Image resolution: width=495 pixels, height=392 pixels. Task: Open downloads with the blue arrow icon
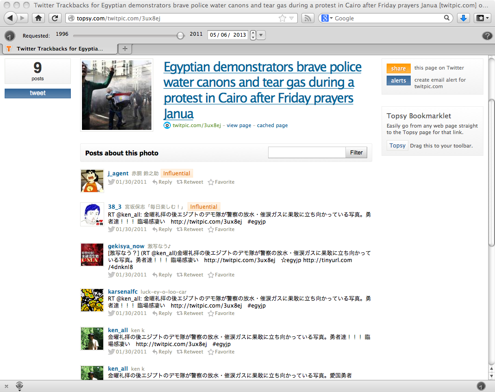tap(464, 18)
